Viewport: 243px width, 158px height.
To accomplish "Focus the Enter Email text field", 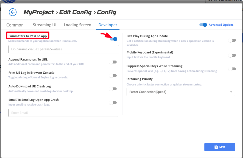I will click(x=63, y=113).
